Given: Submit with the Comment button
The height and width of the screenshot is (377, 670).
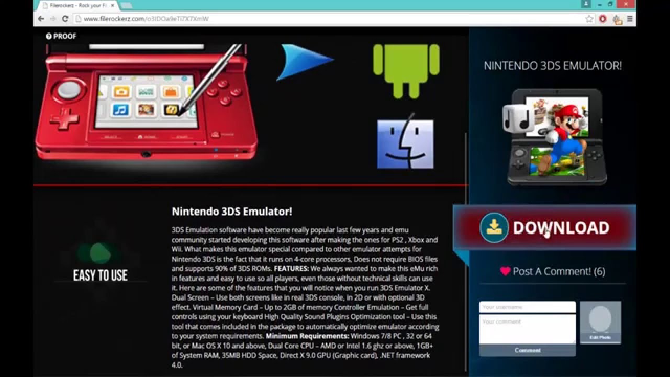Looking at the screenshot, I should tap(527, 350).
